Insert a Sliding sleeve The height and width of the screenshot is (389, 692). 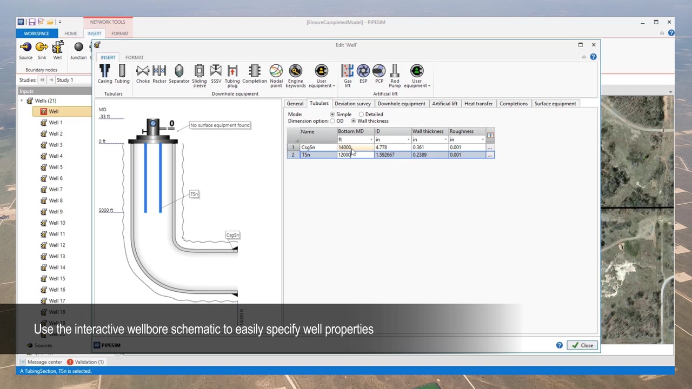199,76
